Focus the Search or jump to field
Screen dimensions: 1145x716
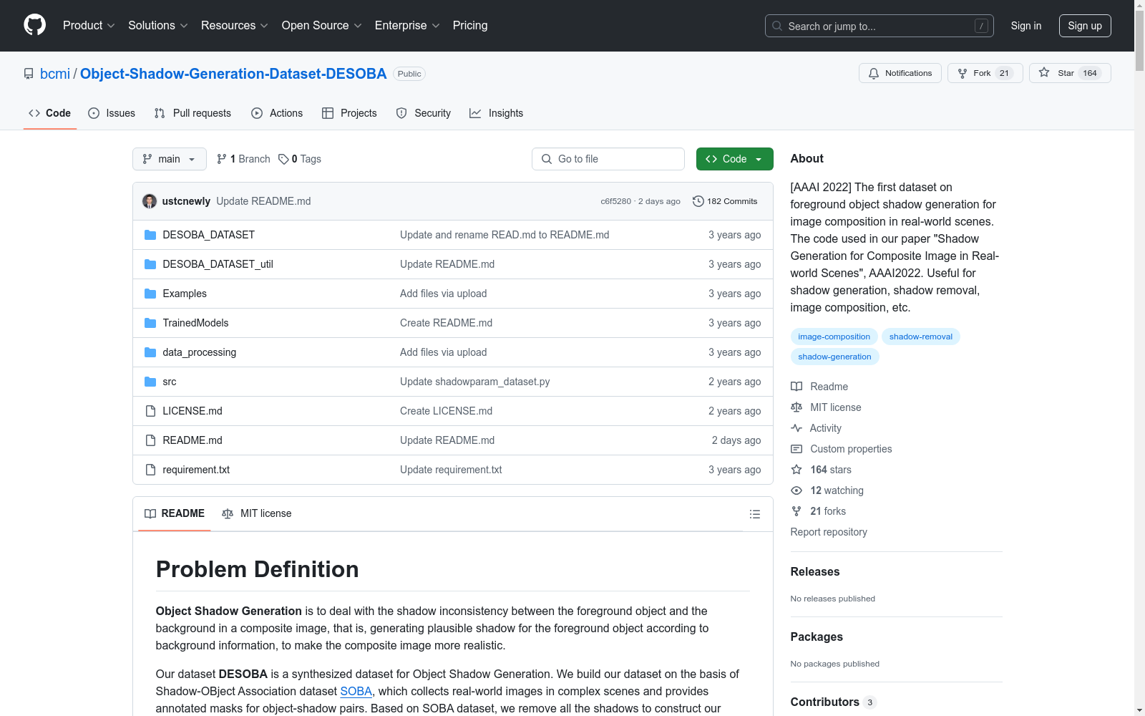point(880,26)
